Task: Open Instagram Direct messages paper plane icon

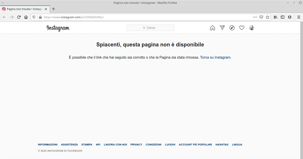Action: 222,28
